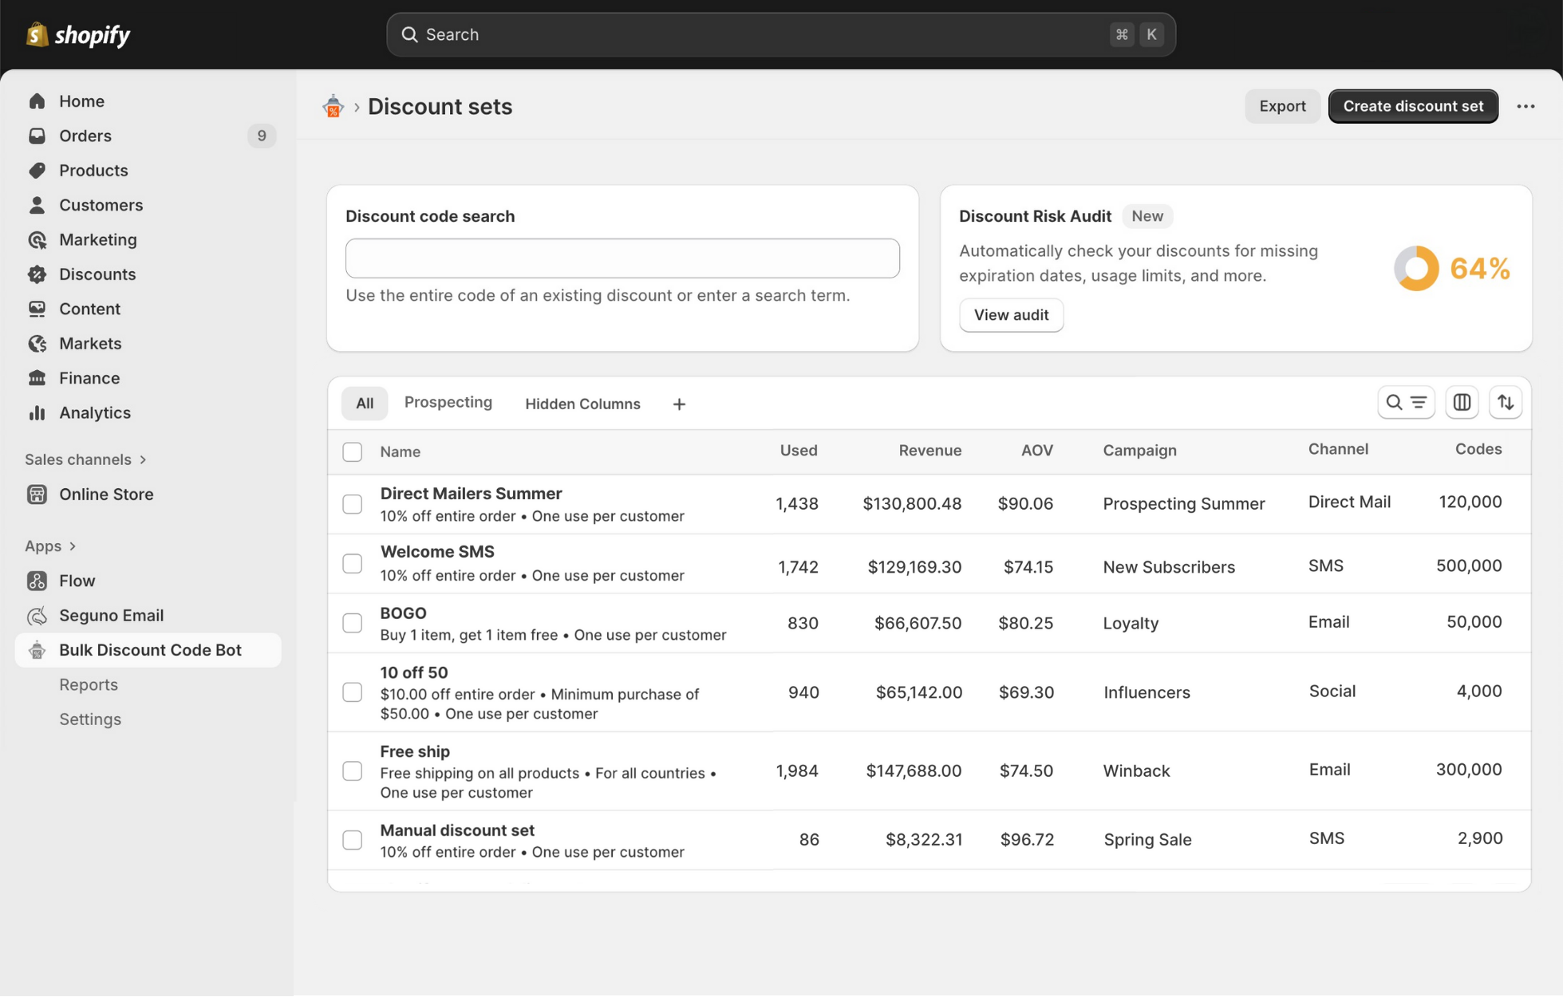Select the Direct Mailers Summer checkbox
Viewport: 1563px width, 997px height.
point(352,504)
